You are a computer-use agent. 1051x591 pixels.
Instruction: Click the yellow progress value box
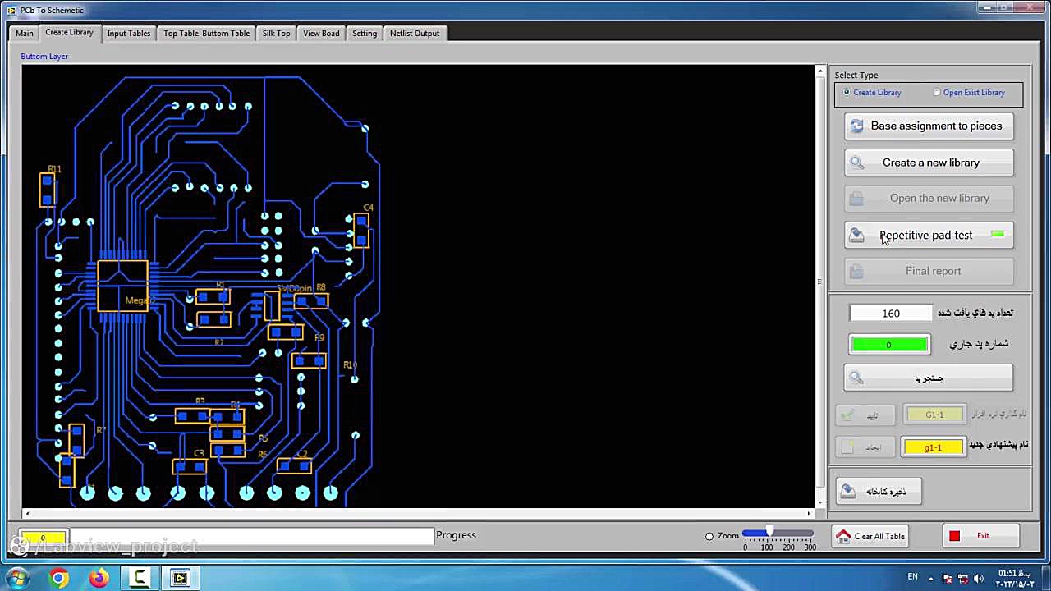pos(43,538)
